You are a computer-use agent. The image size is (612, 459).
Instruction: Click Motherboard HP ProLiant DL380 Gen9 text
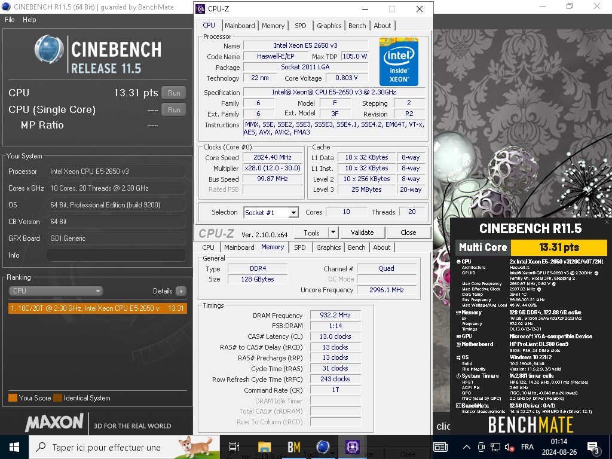tap(538, 344)
